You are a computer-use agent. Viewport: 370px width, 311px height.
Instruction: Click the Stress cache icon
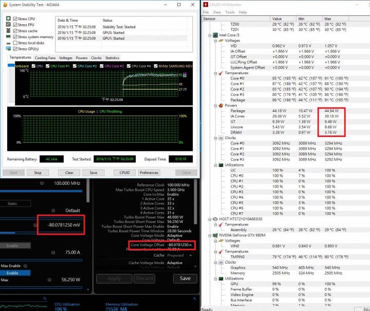pyautogui.click(x=8, y=30)
